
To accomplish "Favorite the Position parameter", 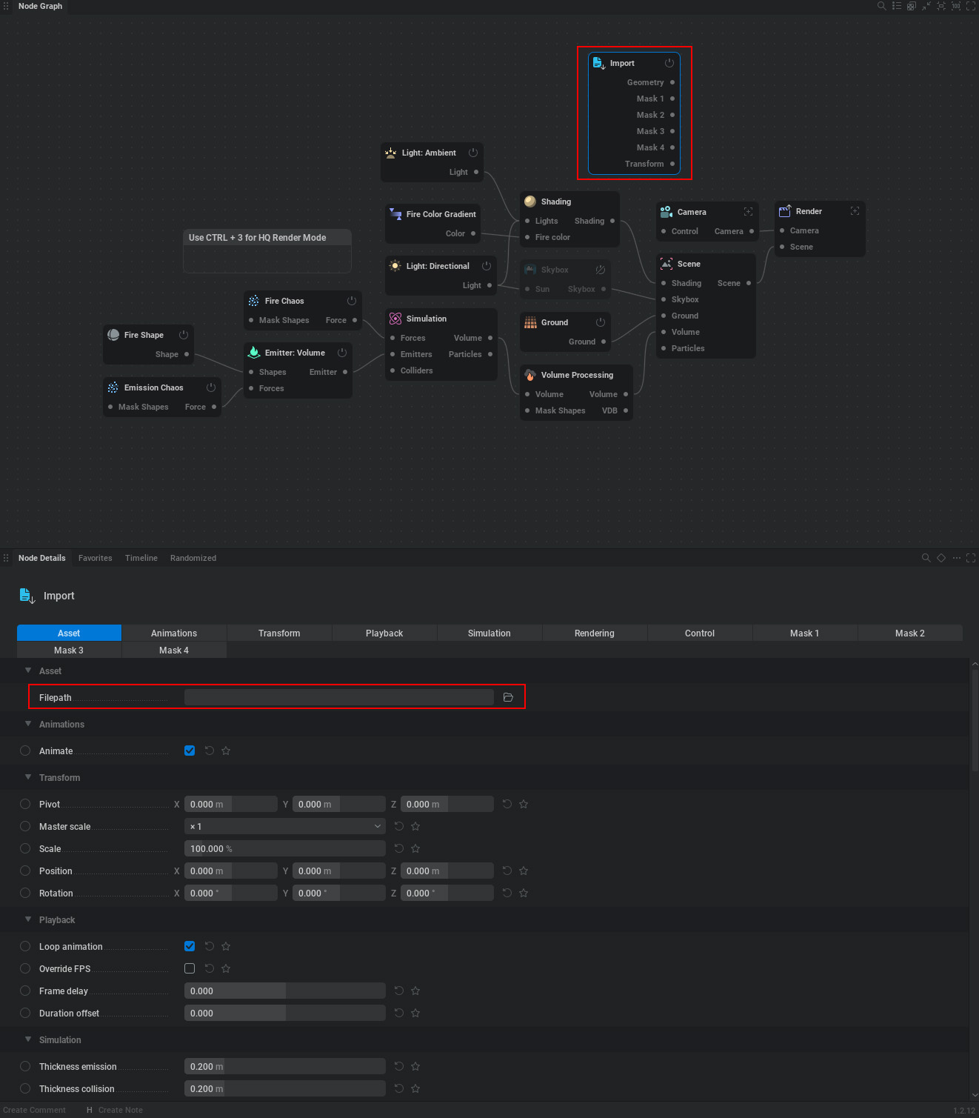I will click(x=524, y=871).
